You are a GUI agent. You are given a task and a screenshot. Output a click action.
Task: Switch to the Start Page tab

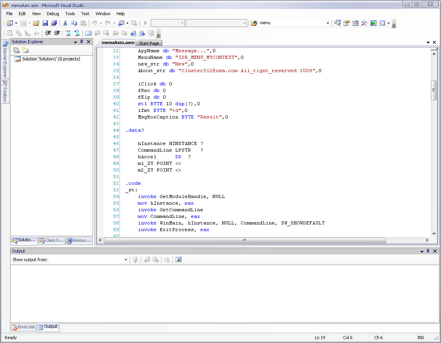tap(149, 43)
